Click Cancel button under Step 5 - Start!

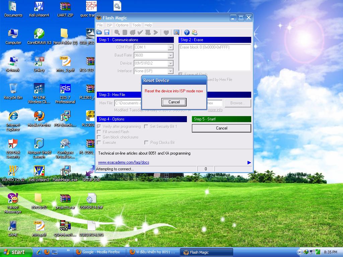(221, 128)
